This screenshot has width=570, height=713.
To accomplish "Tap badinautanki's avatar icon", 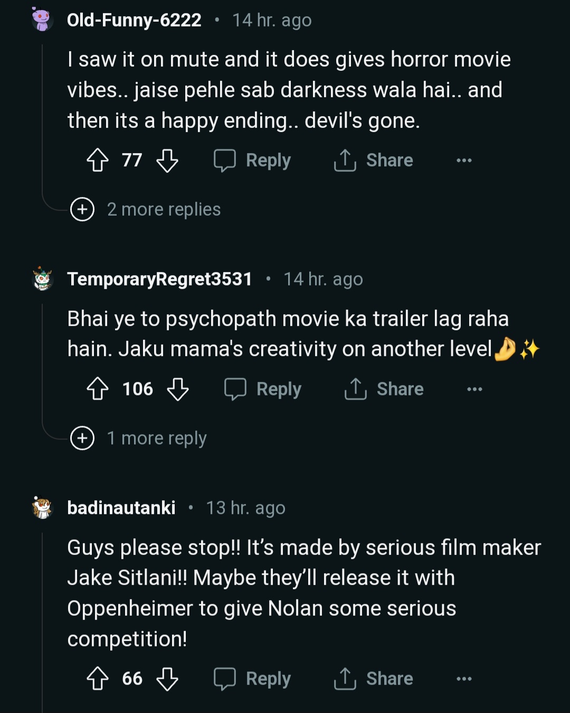I will click(42, 508).
